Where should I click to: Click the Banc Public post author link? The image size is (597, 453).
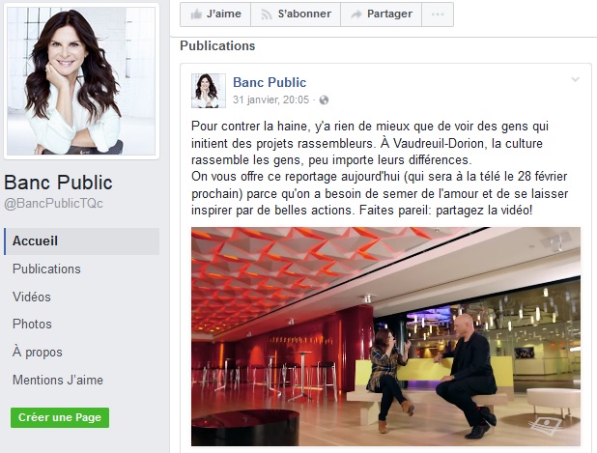coord(270,82)
